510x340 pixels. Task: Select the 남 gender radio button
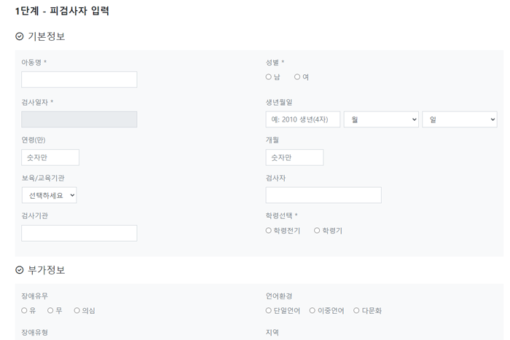tap(268, 77)
